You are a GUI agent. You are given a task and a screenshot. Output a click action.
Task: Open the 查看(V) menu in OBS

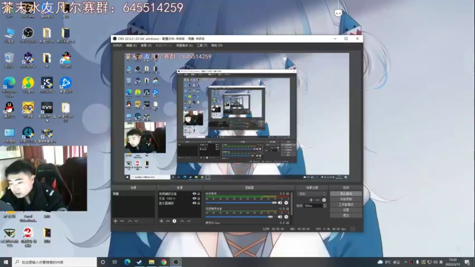click(146, 46)
